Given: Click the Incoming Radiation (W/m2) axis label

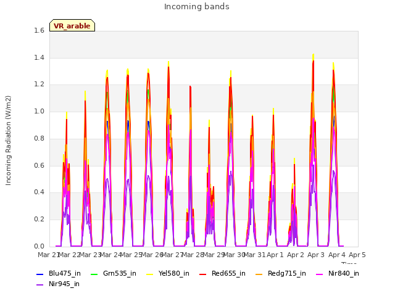Looking at the screenshot, I should tap(8, 141).
